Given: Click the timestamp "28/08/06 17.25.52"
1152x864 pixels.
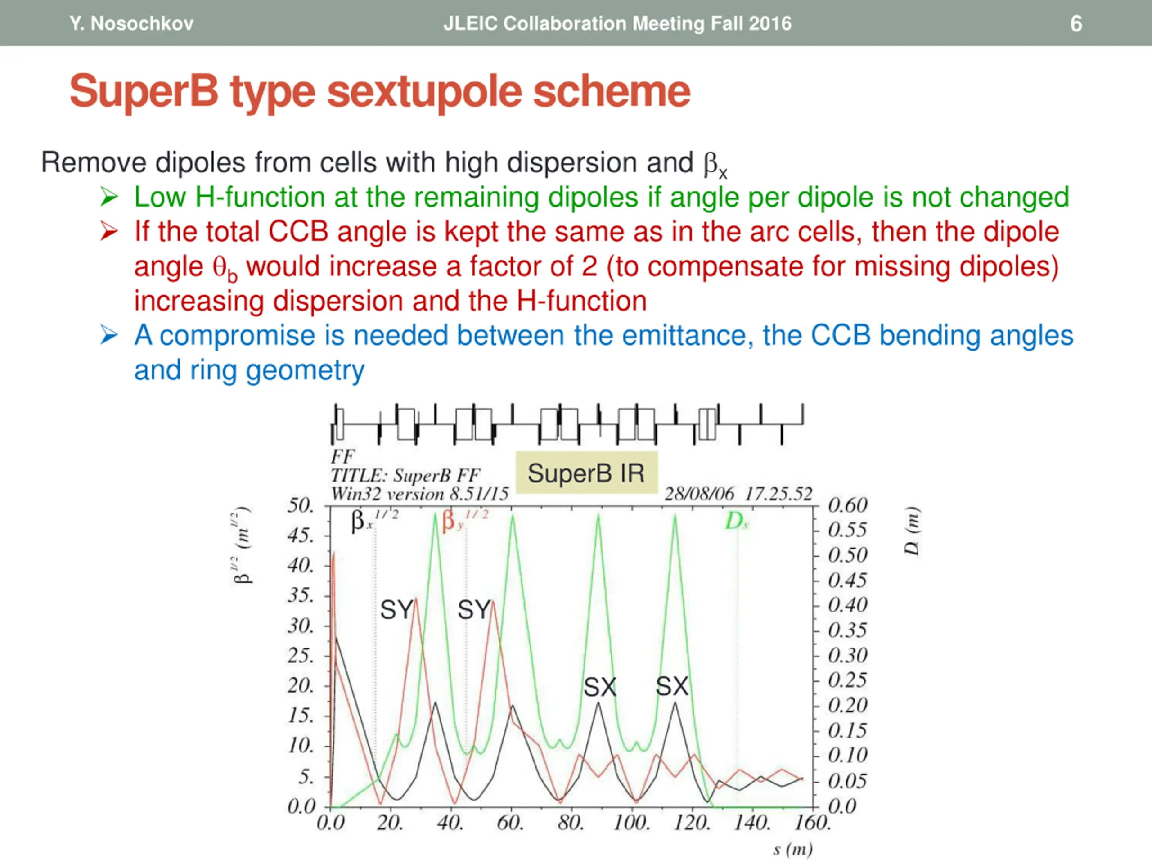Looking at the screenshot, I should (738, 494).
